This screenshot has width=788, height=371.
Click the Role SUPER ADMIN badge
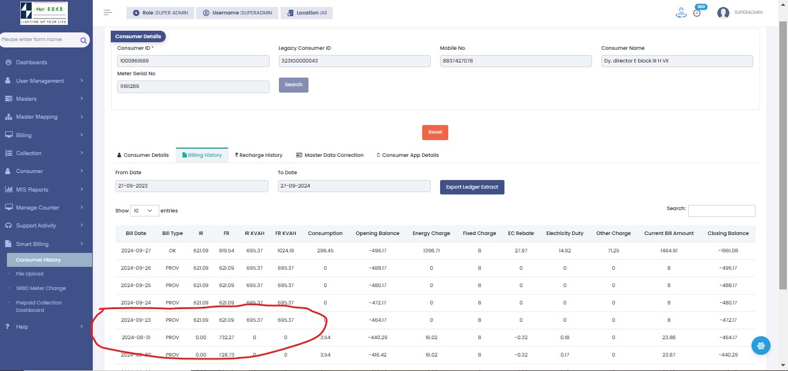click(x=160, y=13)
